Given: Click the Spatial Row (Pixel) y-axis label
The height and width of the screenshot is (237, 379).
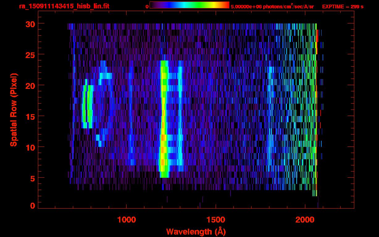Looking at the screenshot, I should [x=14, y=110].
